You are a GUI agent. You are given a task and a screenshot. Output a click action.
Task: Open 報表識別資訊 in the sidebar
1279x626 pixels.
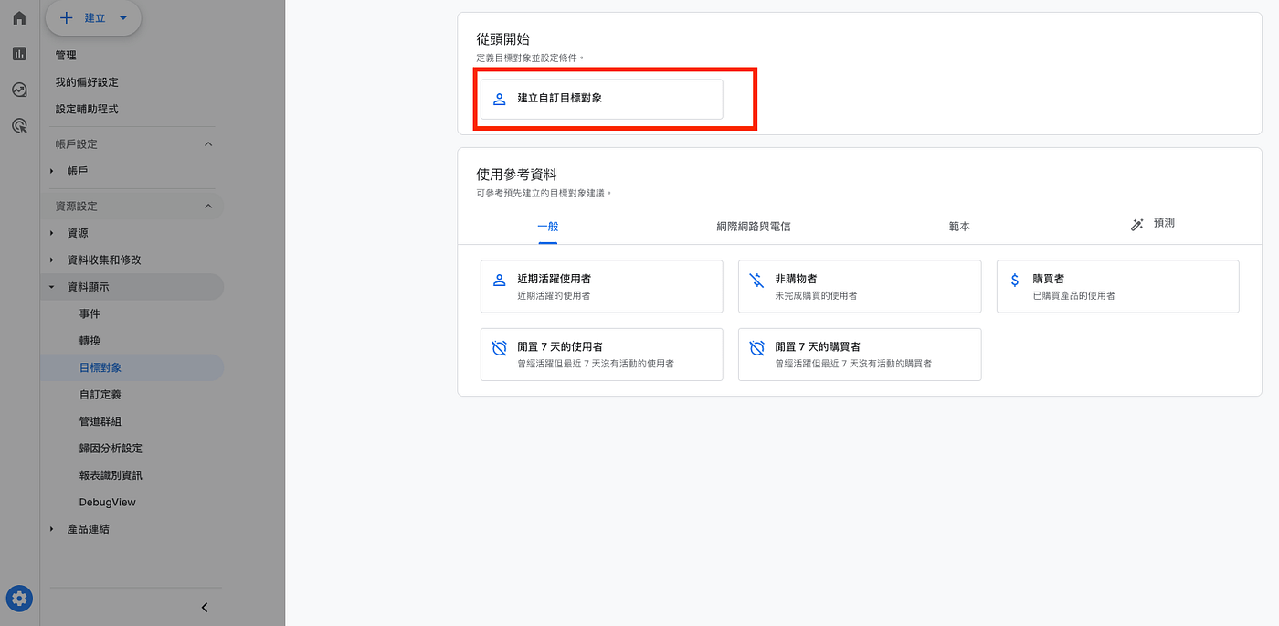111,475
